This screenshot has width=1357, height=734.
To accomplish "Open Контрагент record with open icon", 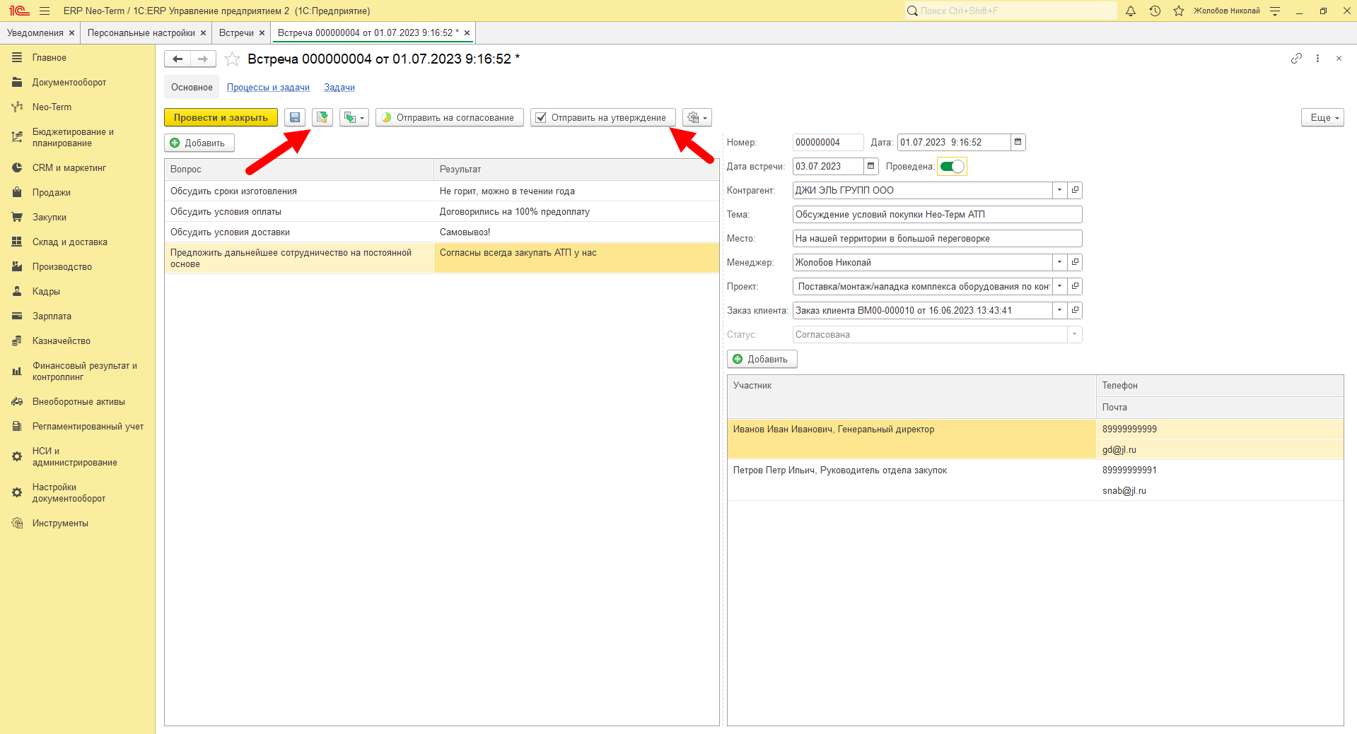I will pyautogui.click(x=1075, y=190).
